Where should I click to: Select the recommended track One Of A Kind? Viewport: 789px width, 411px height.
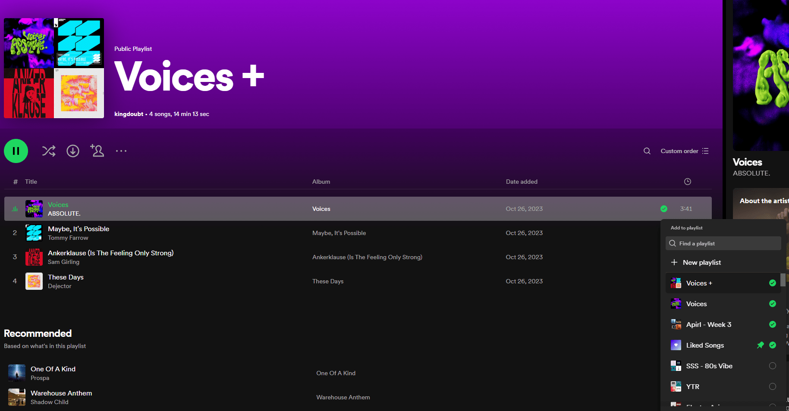pos(53,369)
